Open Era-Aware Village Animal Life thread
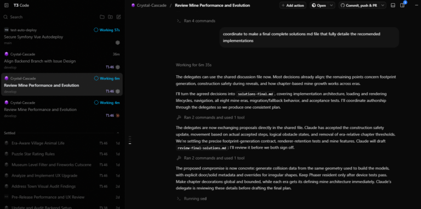421x209 pixels. click(38, 143)
